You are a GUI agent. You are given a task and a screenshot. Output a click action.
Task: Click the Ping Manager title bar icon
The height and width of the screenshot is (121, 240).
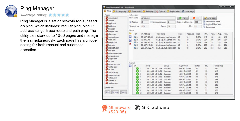coord(104,7)
